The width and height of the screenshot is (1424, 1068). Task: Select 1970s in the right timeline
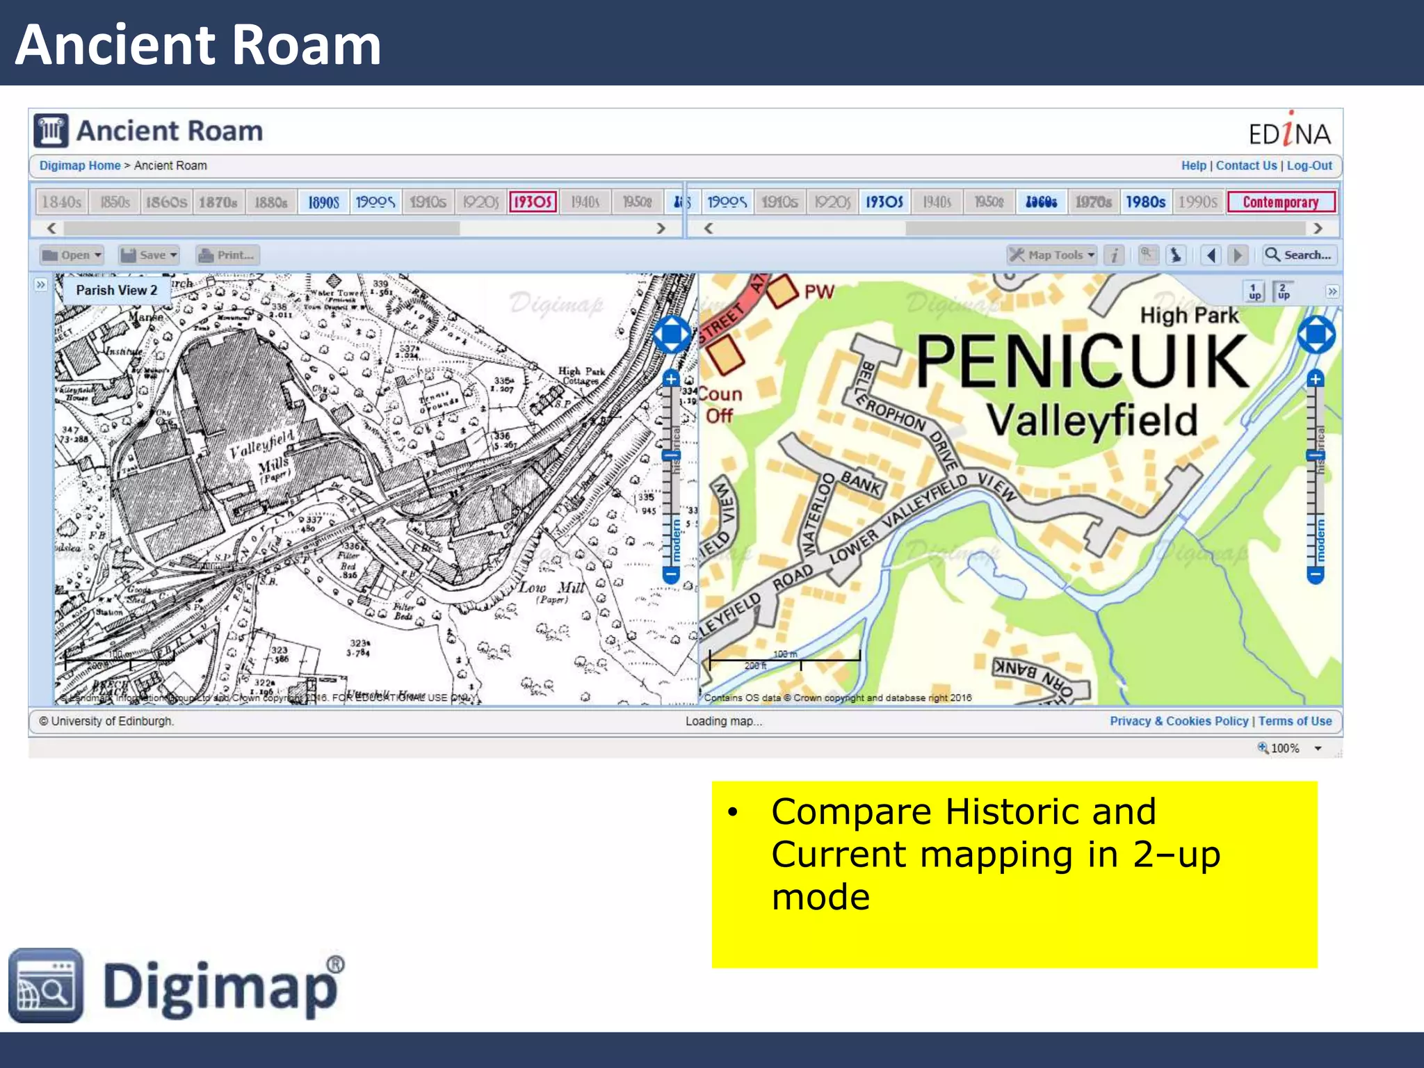pos(1094,202)
